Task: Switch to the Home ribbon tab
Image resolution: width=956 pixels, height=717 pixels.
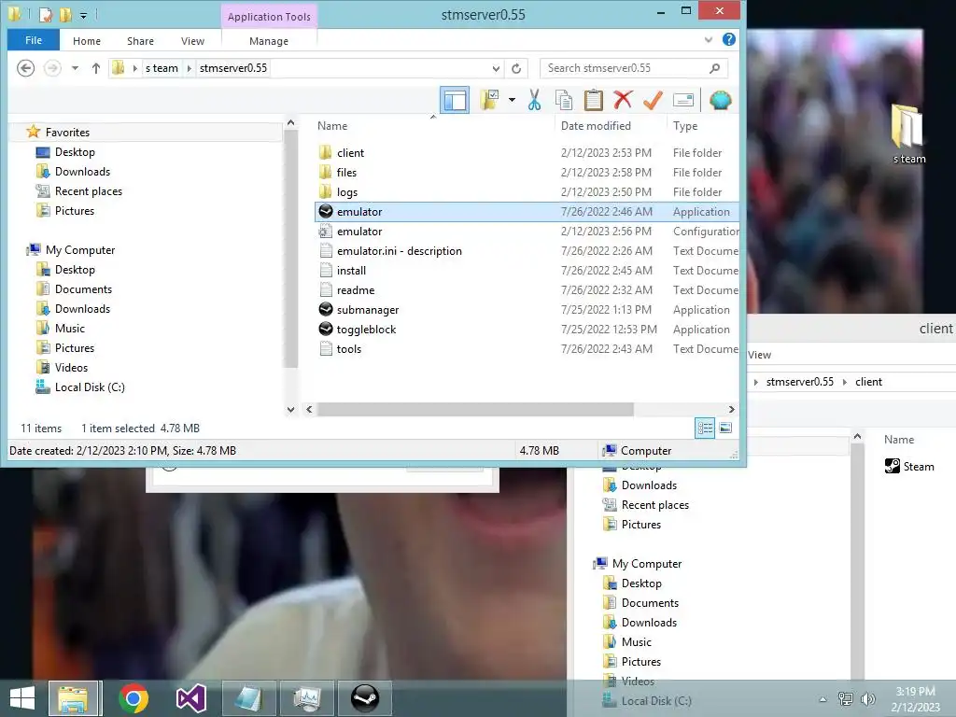Action: 87,41
